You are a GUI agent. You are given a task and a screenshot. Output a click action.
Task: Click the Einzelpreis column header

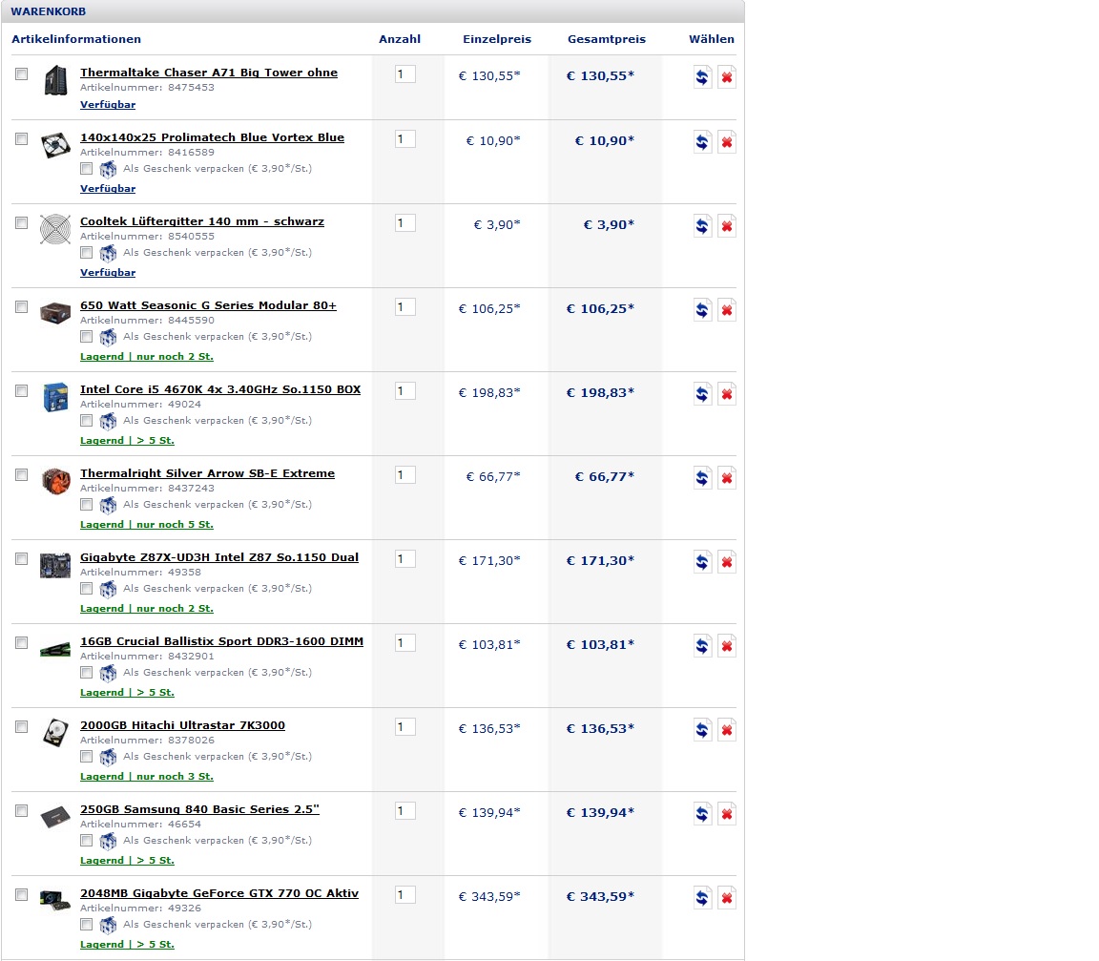tap(497, 39)
